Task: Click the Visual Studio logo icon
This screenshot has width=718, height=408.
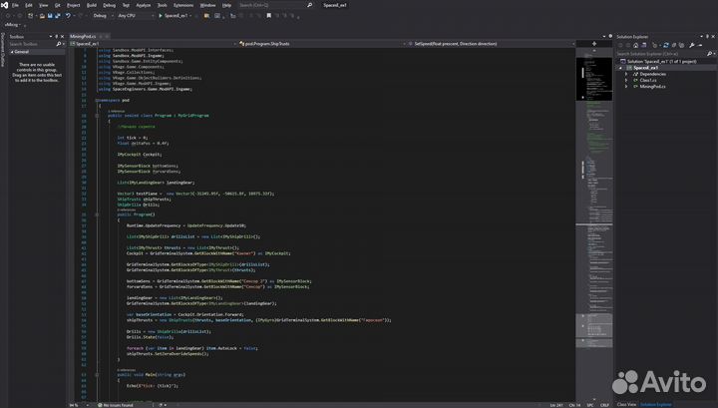Action: (5, 5)
